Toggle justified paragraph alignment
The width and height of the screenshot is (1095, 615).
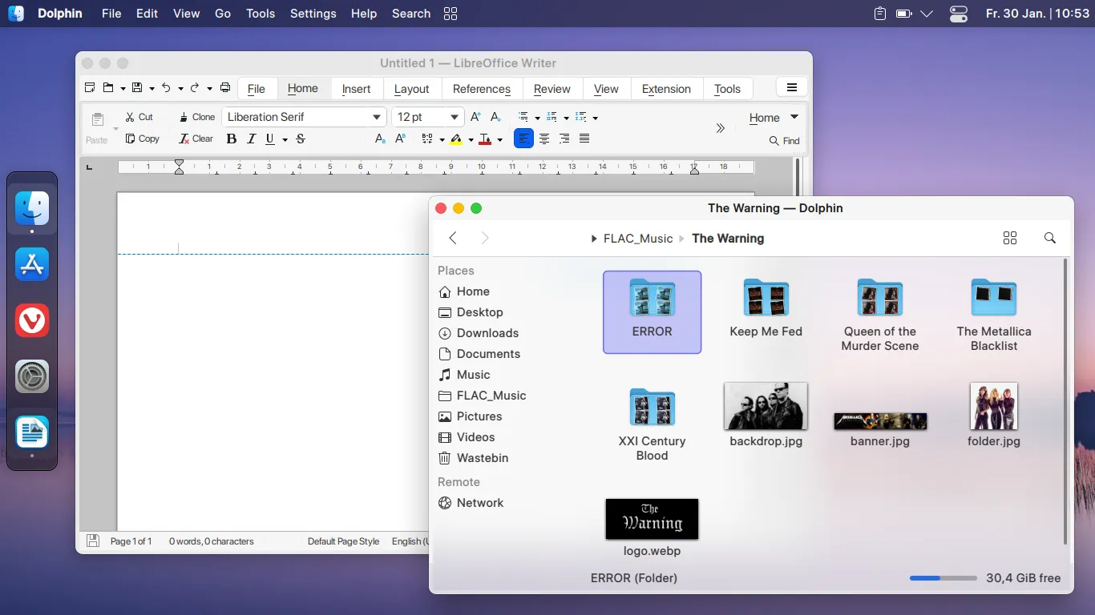584,138
